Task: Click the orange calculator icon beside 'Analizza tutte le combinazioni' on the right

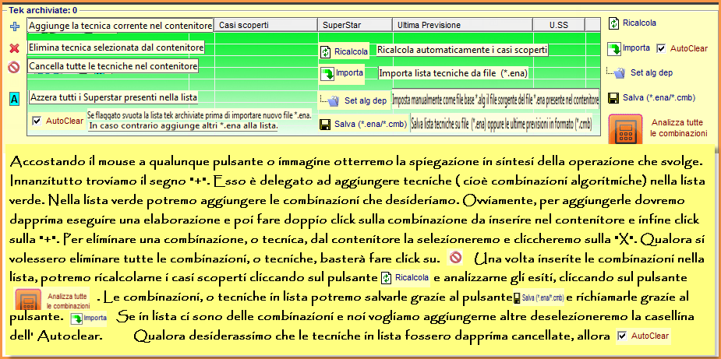Action: (625, 129)
